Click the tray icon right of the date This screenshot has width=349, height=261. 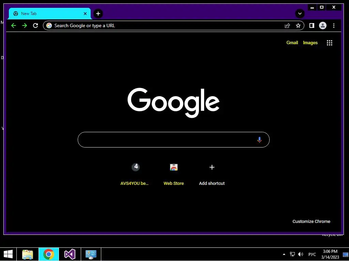(x=346, y=255)
